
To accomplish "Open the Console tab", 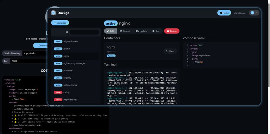I will click(240, 13).
